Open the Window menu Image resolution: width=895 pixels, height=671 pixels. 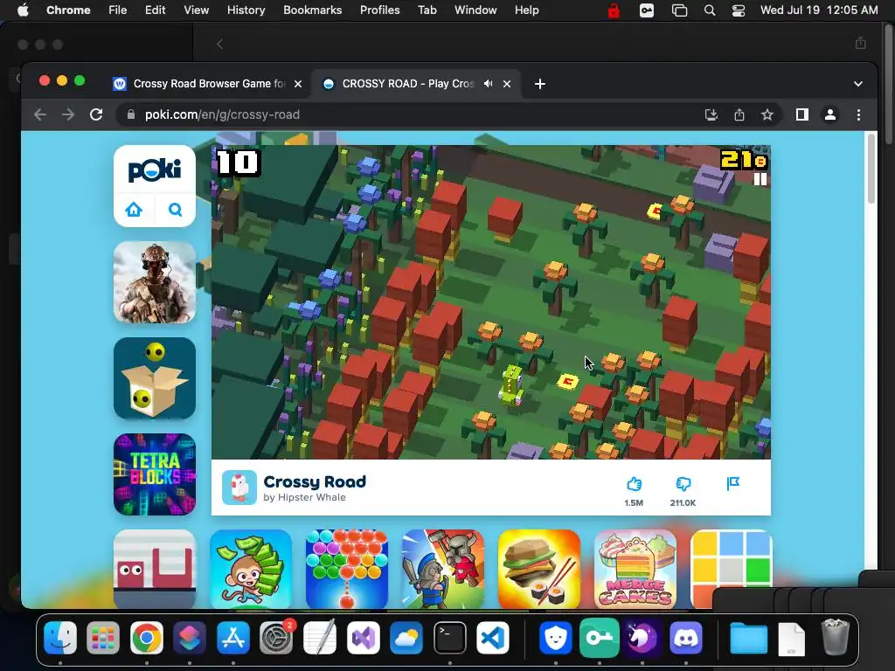coord(475,10)
